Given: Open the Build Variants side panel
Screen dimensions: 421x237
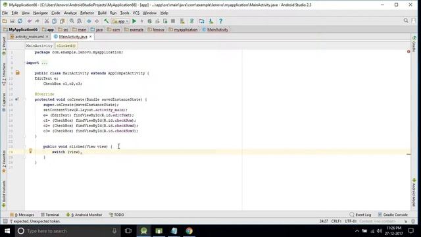Looking at the screenshot, I should pos(4,194).
